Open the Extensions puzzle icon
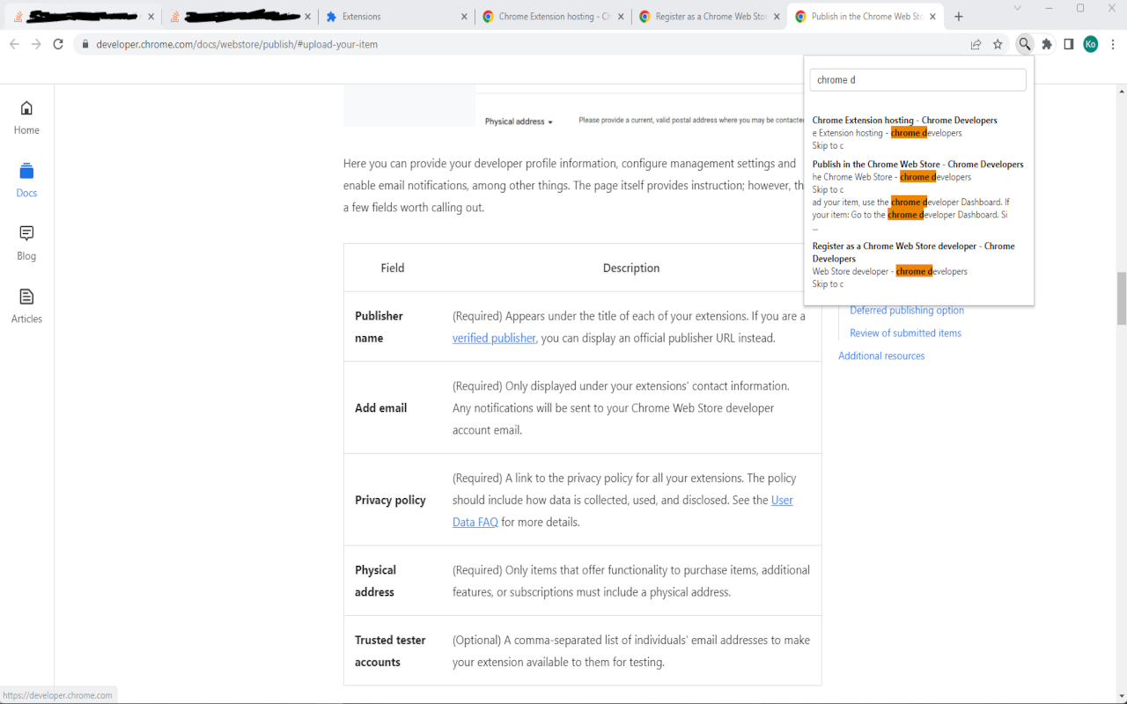This screenshot has width=1127, height=704. pos(1047,43)
